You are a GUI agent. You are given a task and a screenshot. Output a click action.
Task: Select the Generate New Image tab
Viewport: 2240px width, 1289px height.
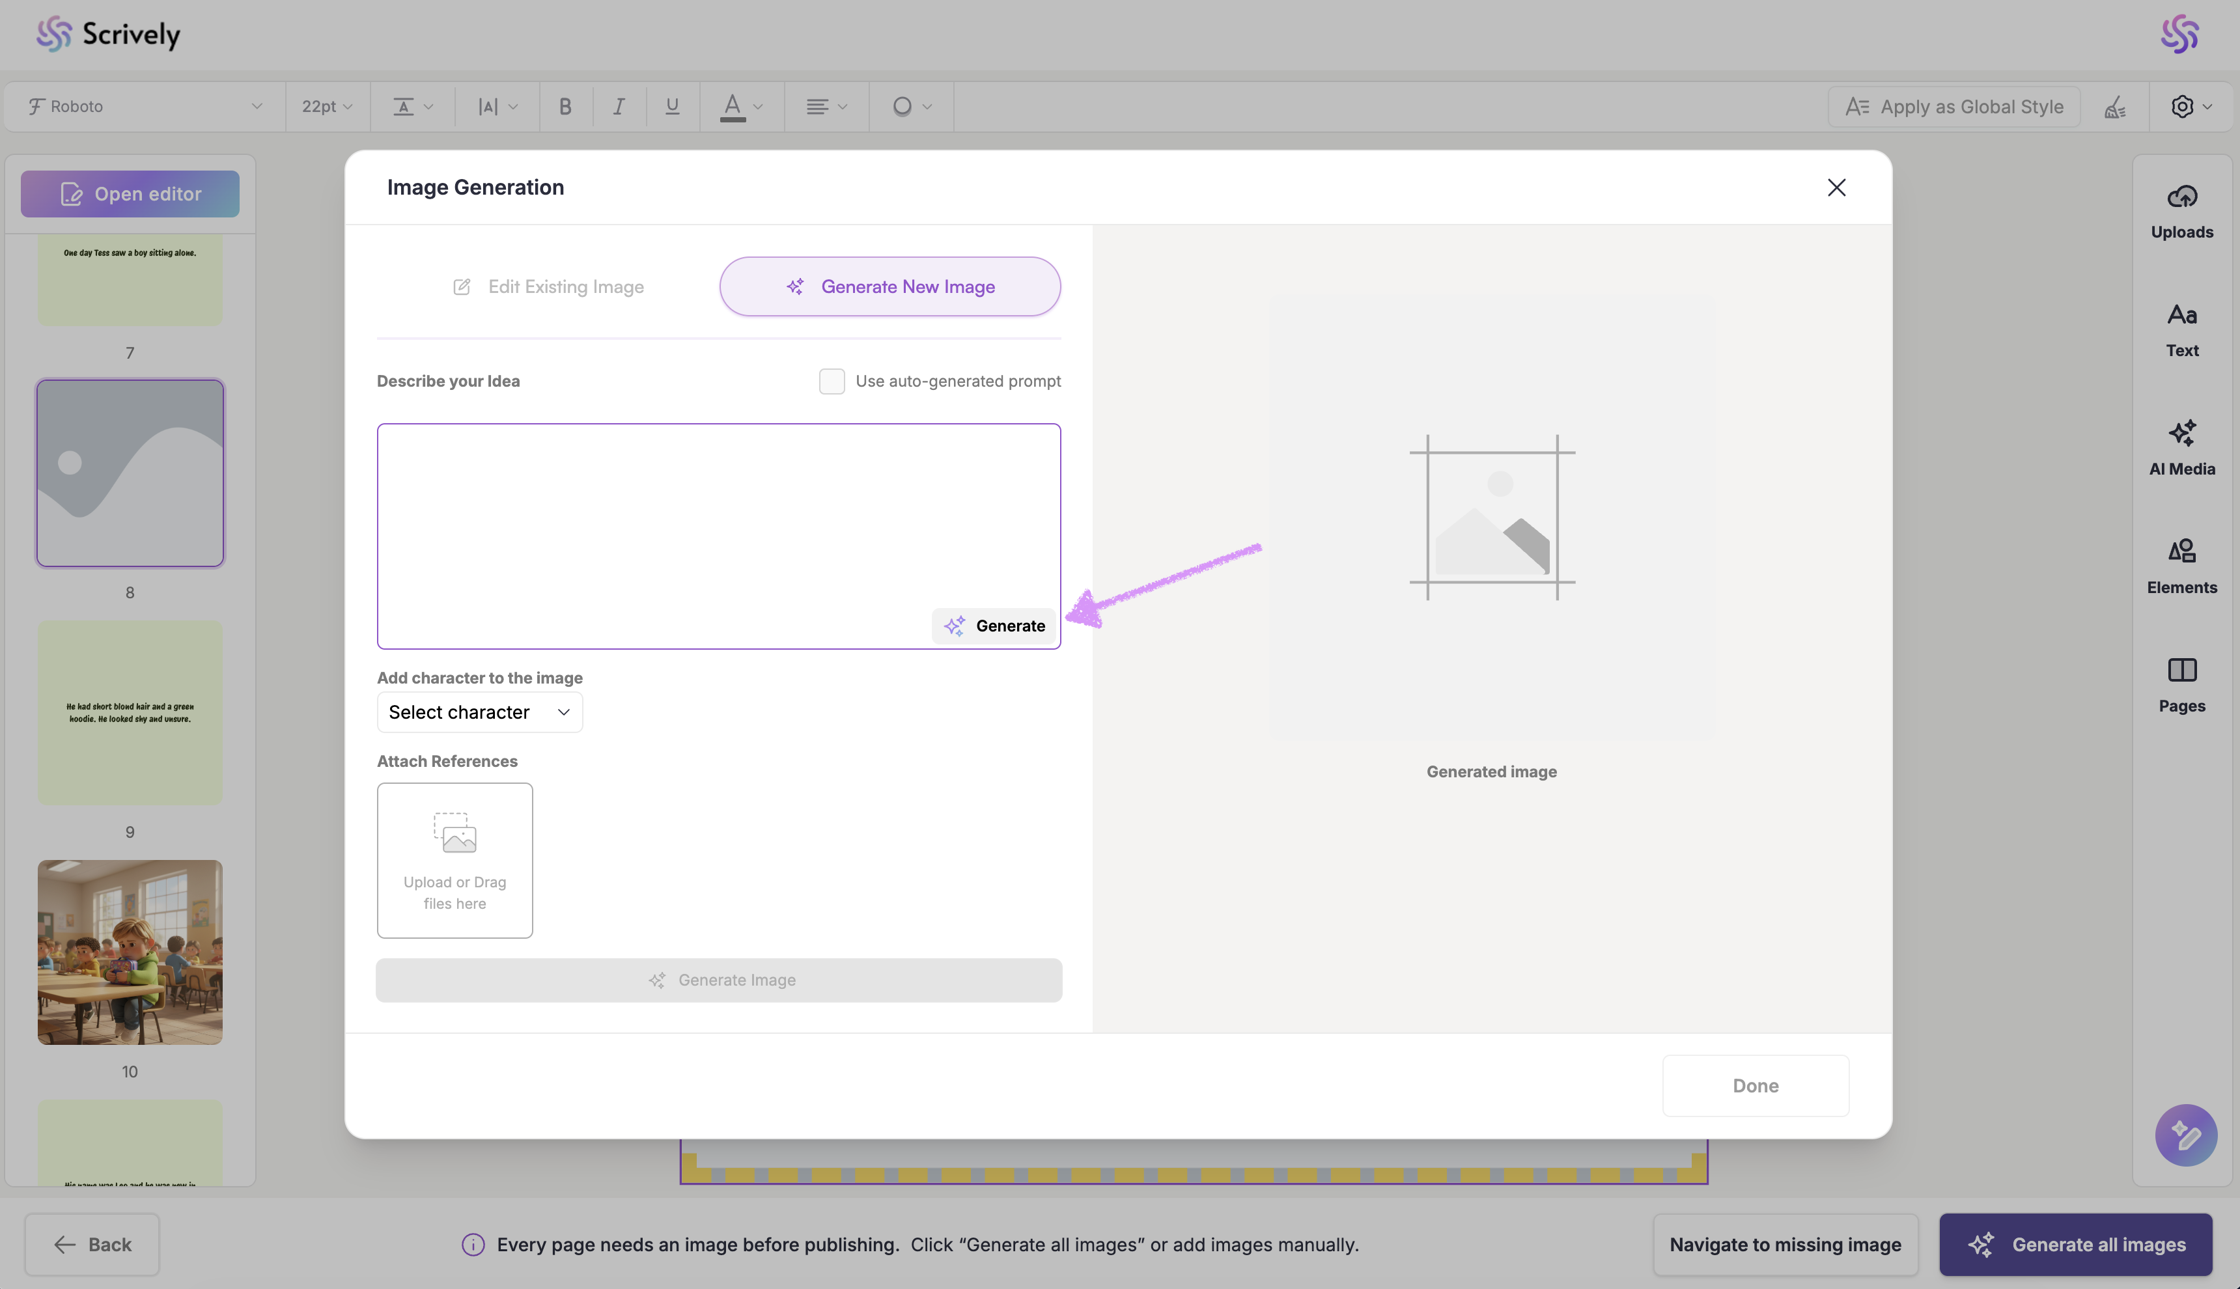coord(889,287)
